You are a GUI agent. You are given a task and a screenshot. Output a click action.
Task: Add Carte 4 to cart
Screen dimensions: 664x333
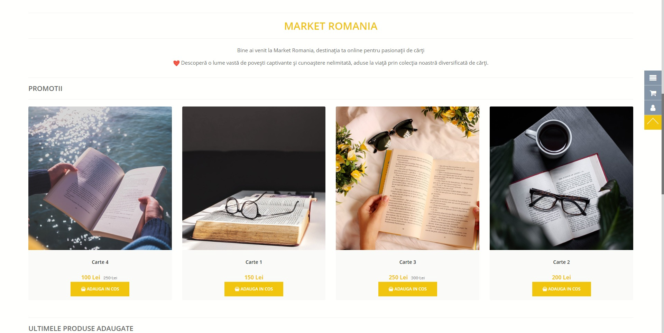[x=100, y=289]
